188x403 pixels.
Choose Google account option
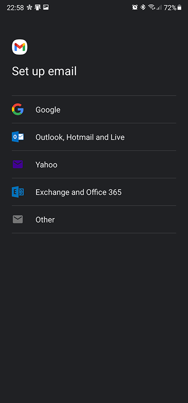(94, 110)
